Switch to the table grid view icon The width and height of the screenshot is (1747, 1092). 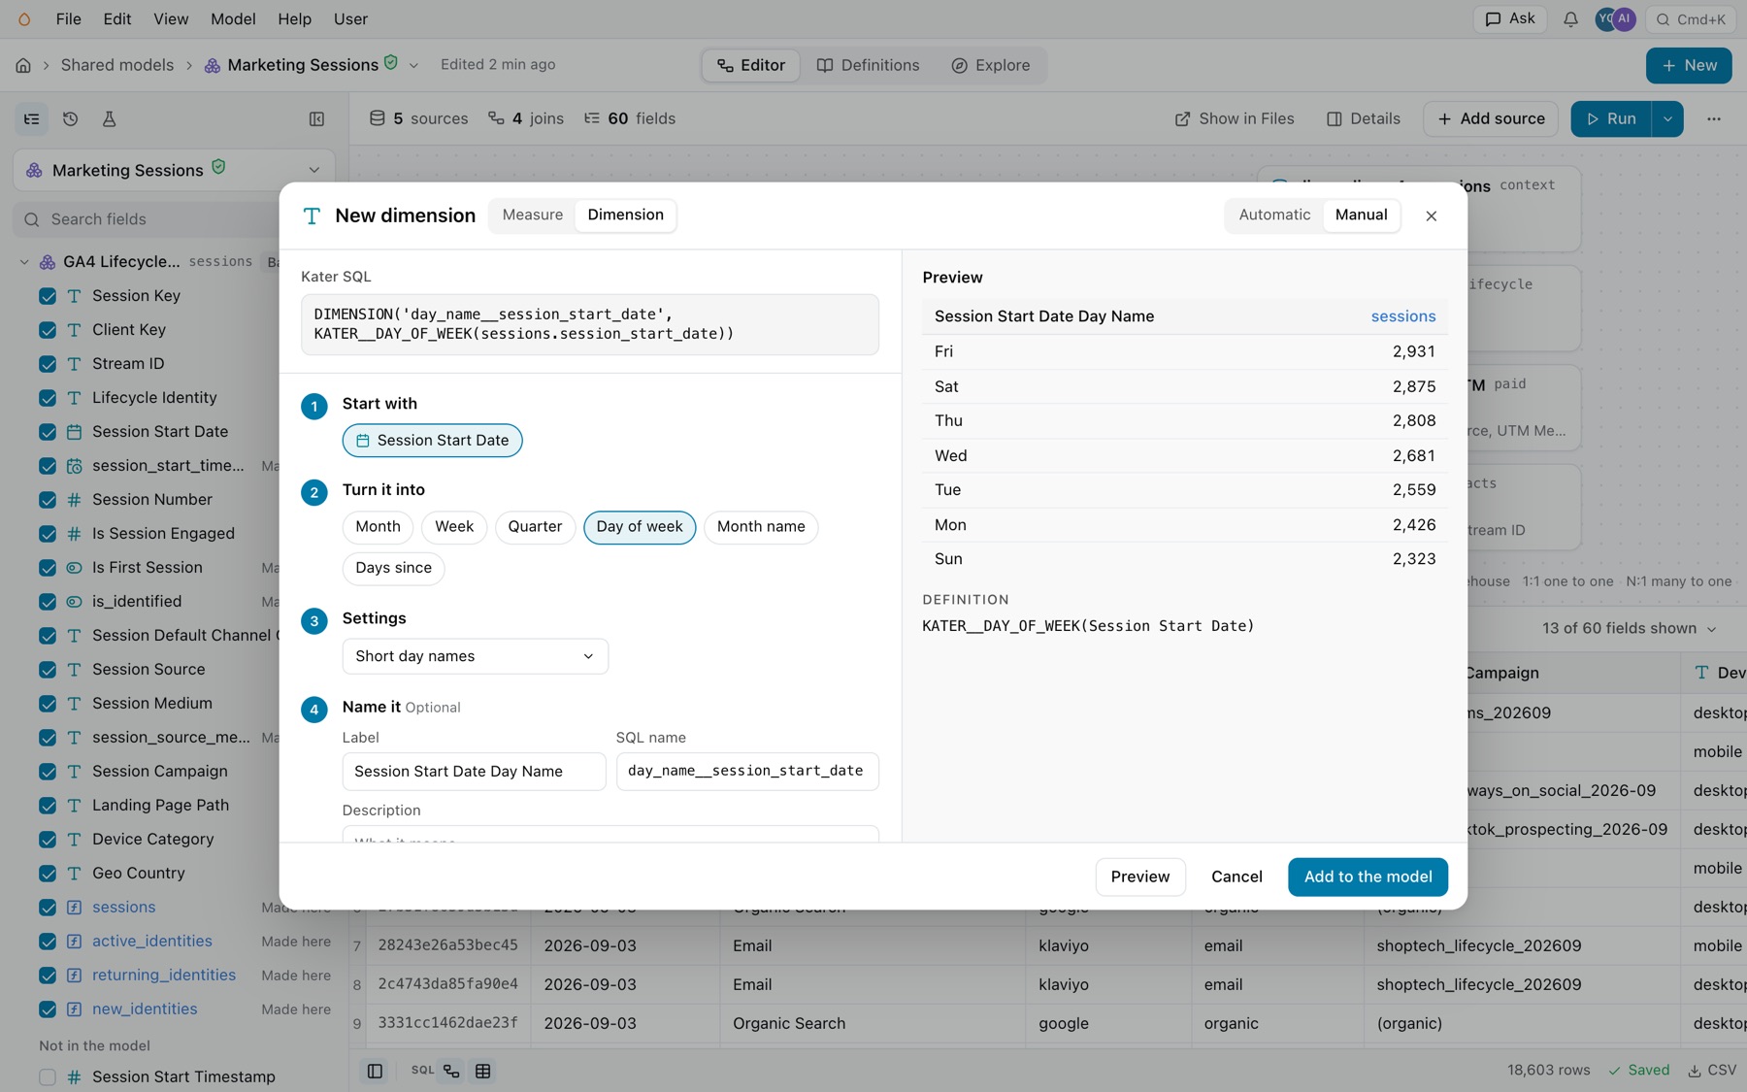(482, 1071)
